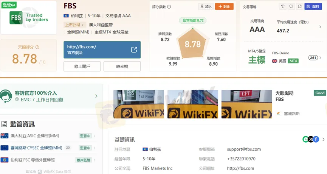Click the 加入 button
Viewport: 327px width, 174px height.
coord(206,6)
